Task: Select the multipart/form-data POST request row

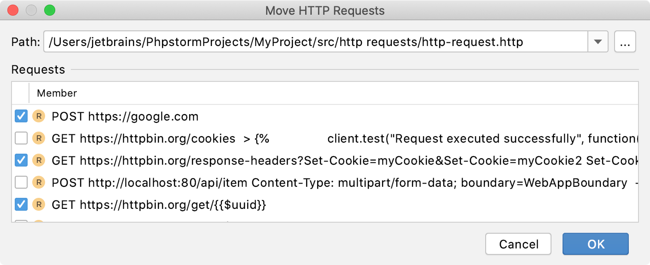Action: point(325,183)
